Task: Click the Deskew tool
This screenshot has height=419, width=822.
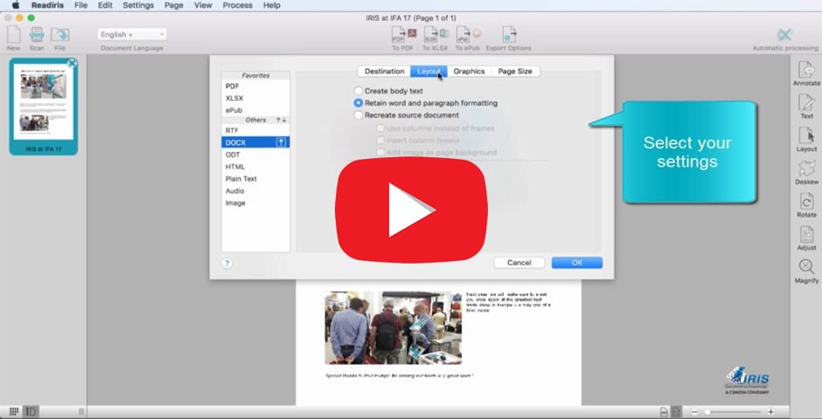Action: pyautogui.click(x=806, y=172)
